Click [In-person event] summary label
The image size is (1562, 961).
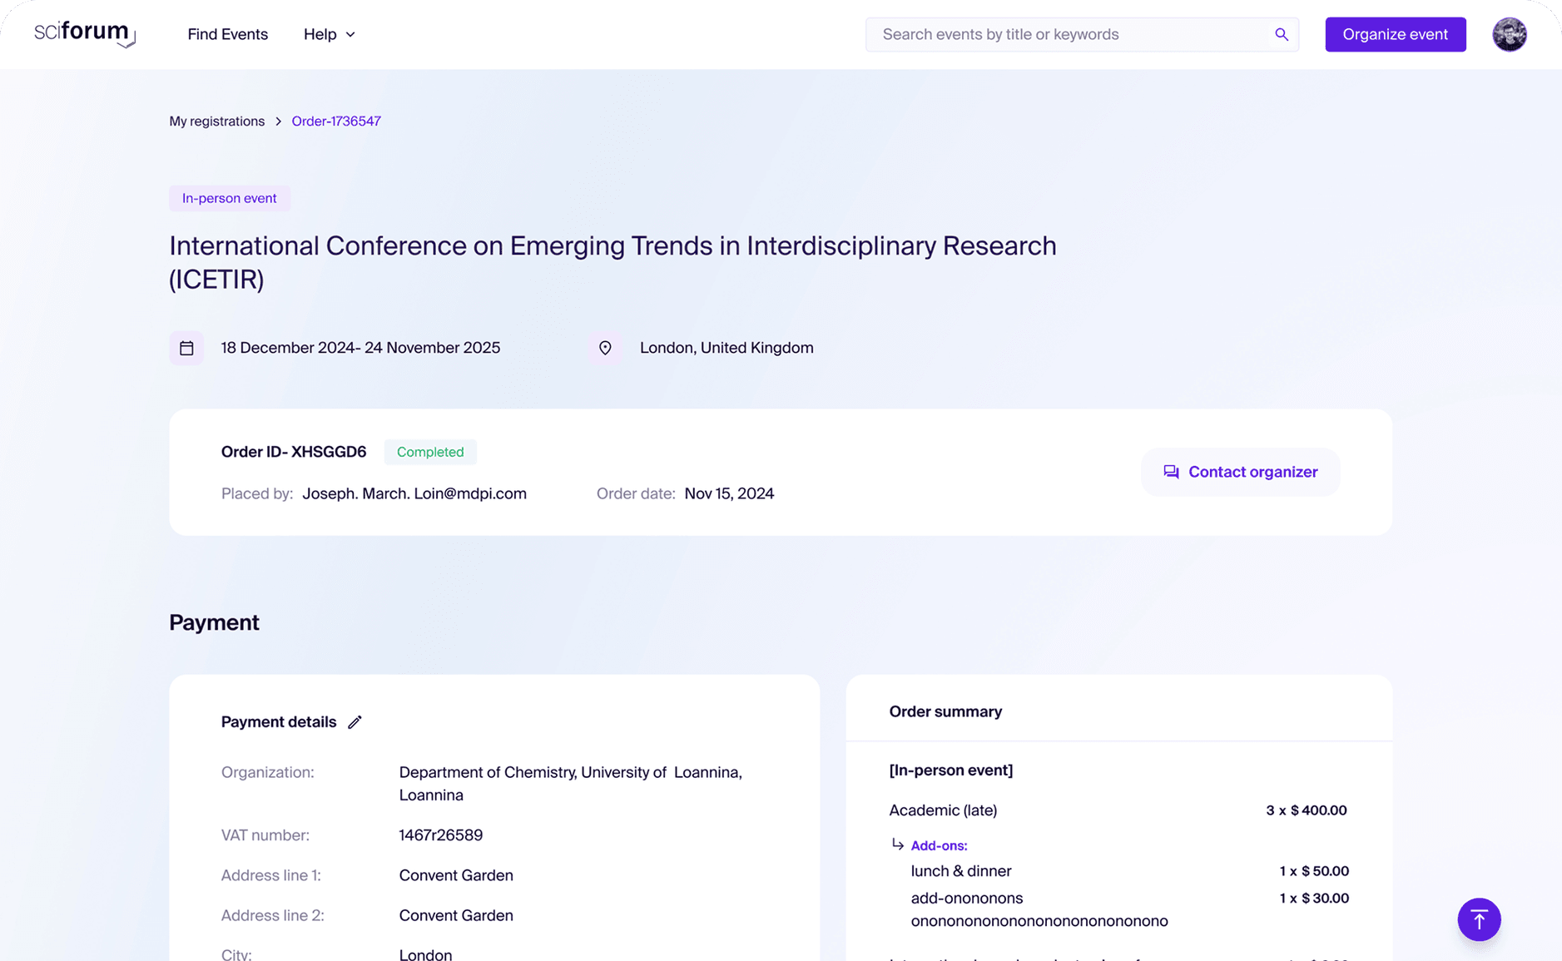tap(950, 770)
